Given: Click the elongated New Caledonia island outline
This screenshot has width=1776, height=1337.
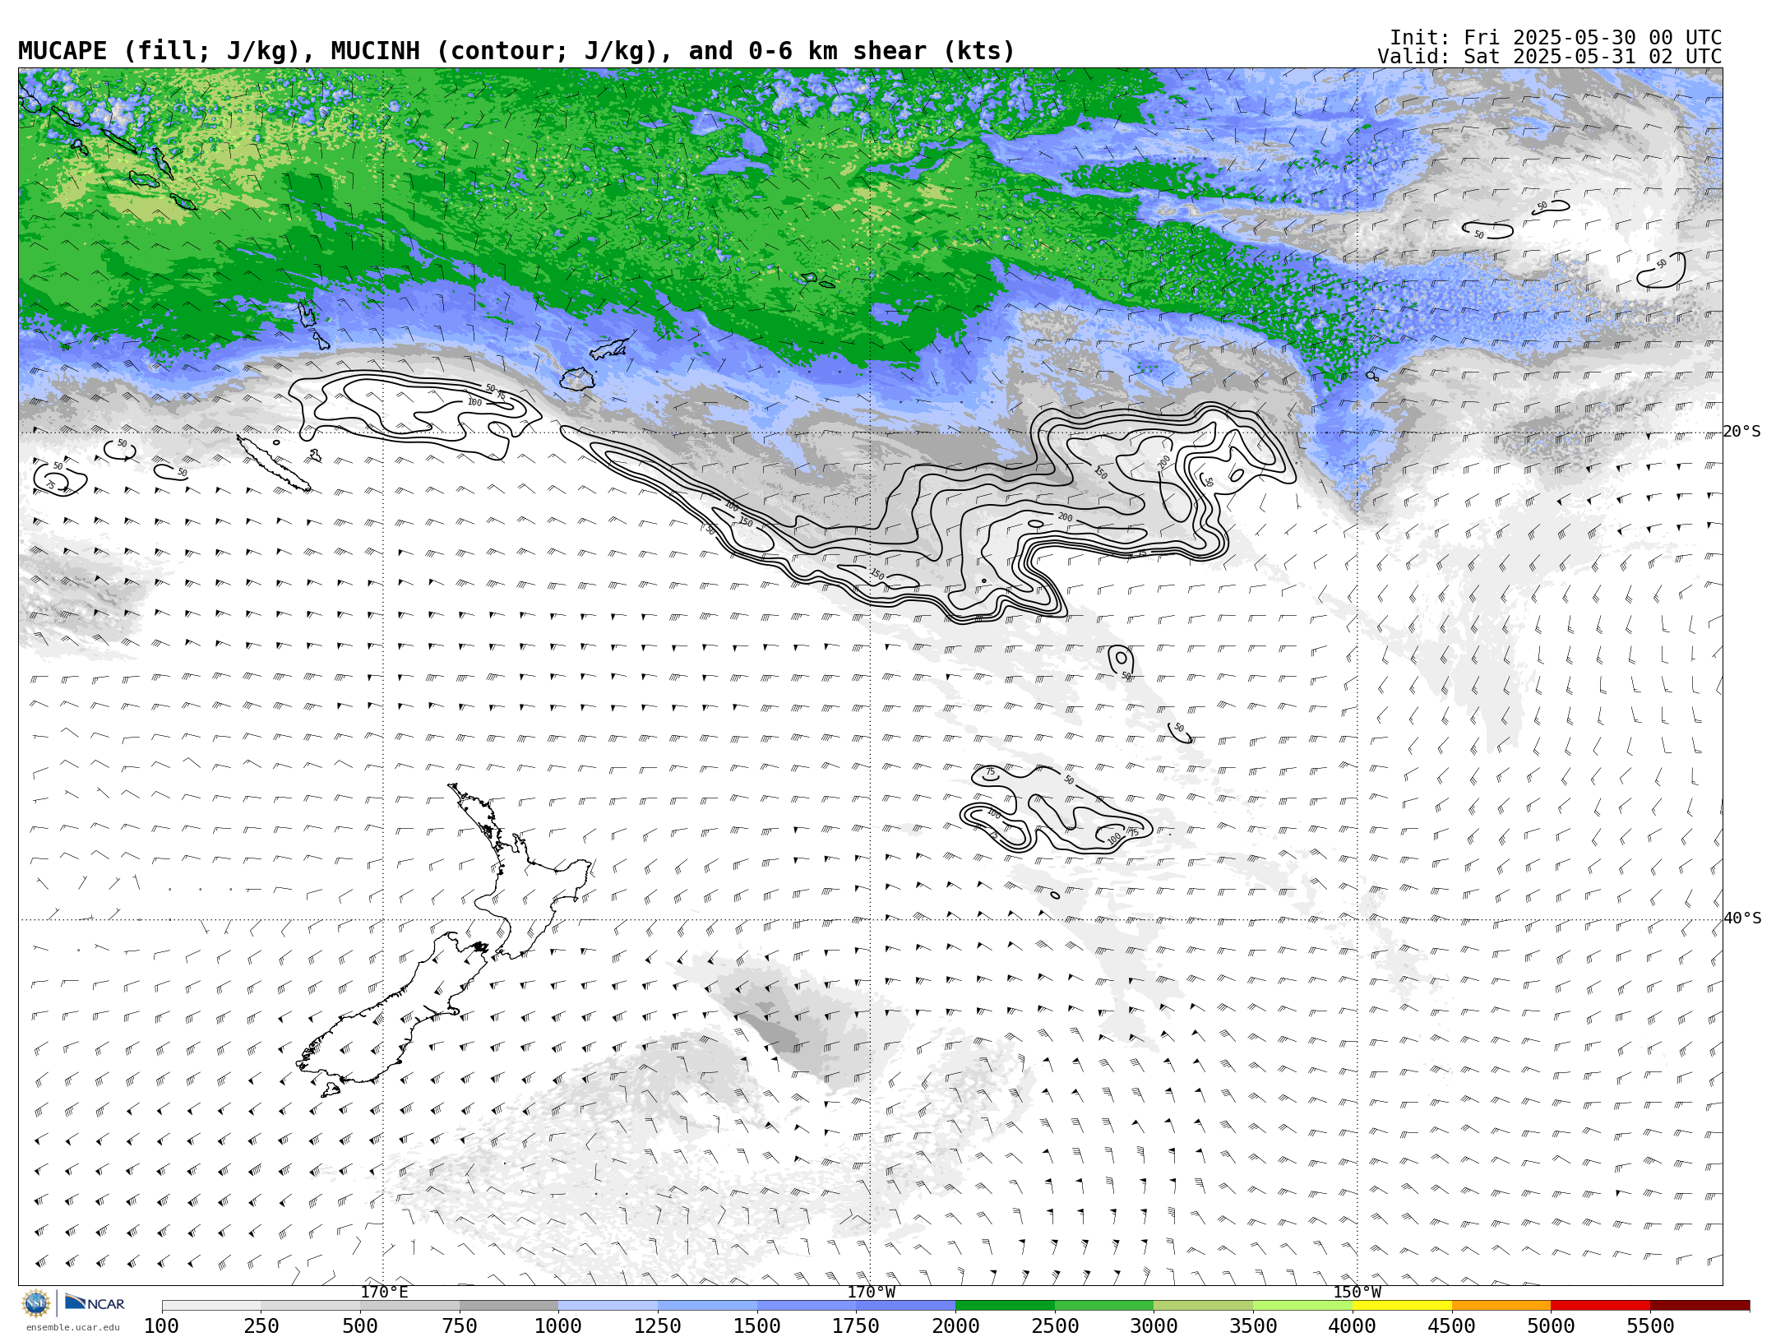Looking at the screenshot, I should (274, 464).
